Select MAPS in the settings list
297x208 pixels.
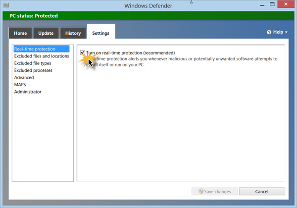coord(20,85)
